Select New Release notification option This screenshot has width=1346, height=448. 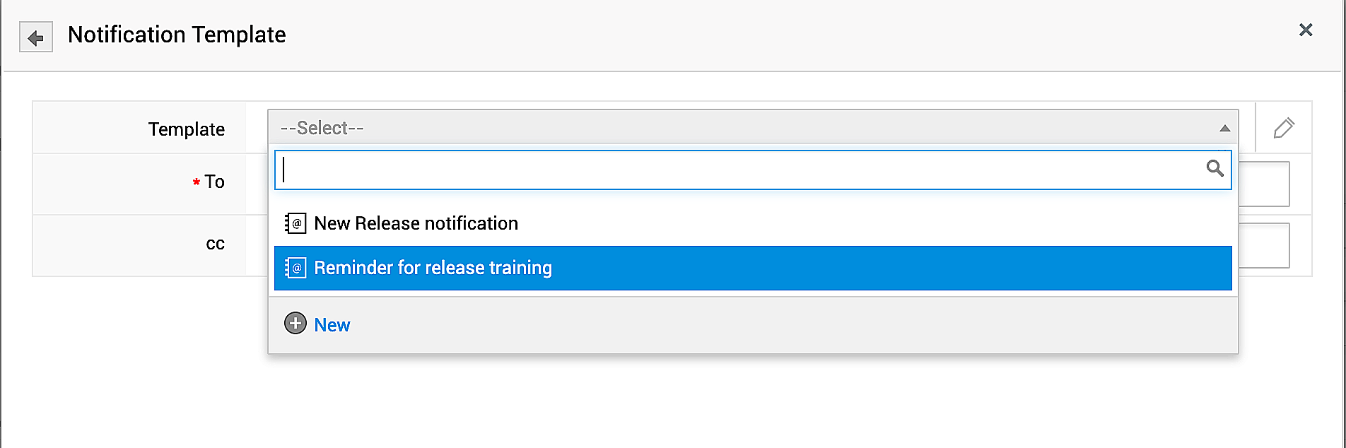tap(416, 223)
